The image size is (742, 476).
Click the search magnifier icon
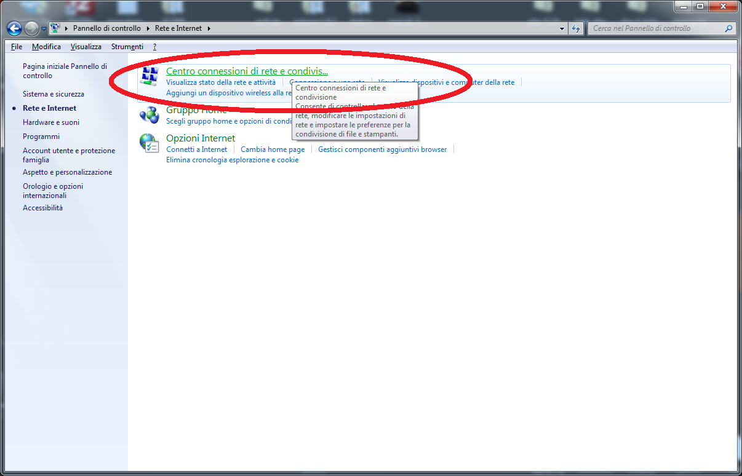coord(729,28)
